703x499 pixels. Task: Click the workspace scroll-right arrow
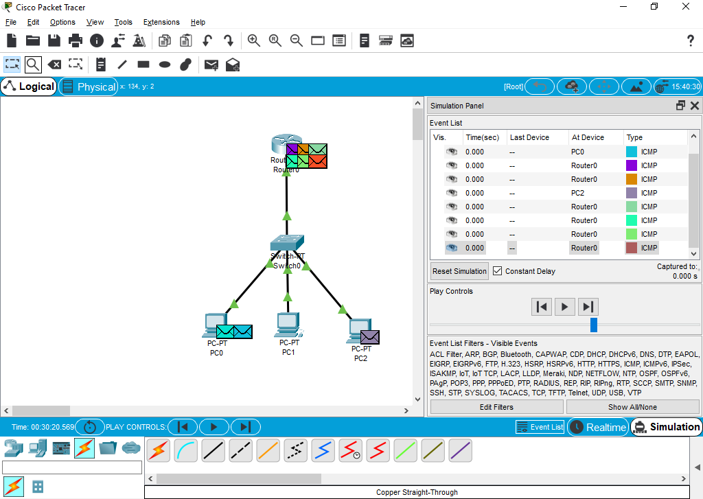coord(406,410)
